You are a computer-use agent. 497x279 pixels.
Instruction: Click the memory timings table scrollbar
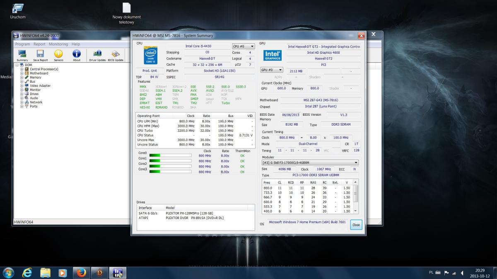(x=355, y=197)
